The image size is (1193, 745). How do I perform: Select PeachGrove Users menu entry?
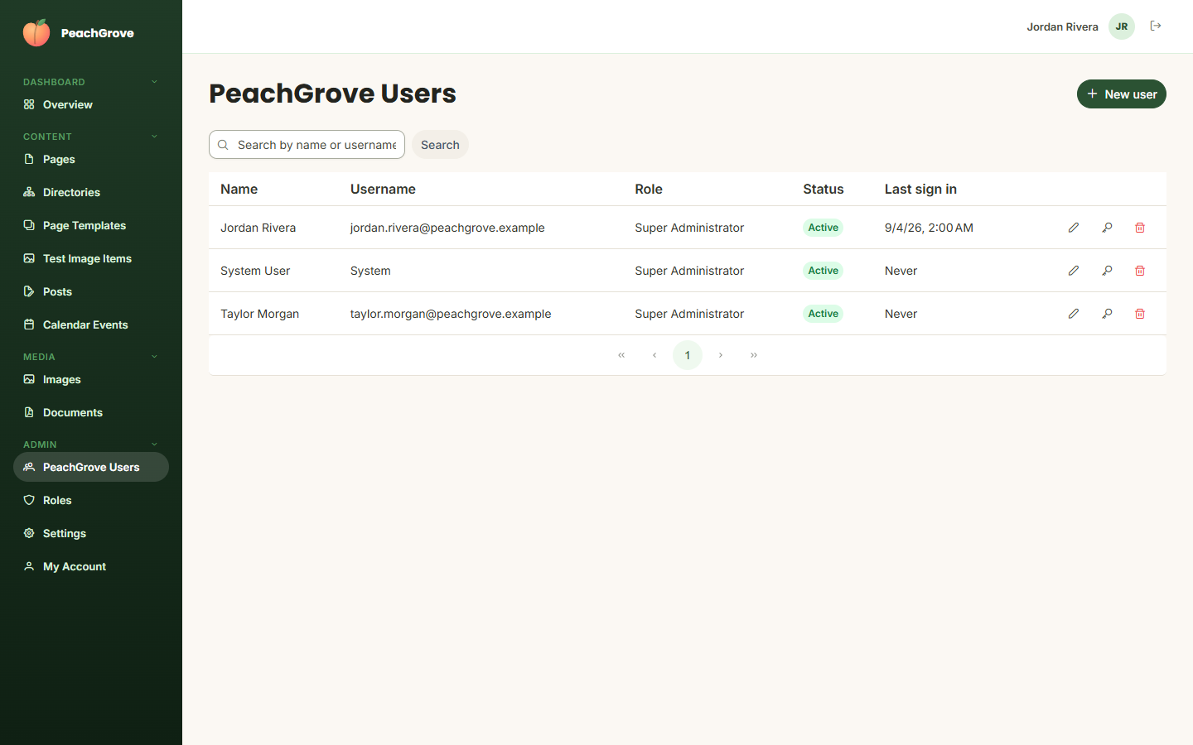tap(91, 467)
